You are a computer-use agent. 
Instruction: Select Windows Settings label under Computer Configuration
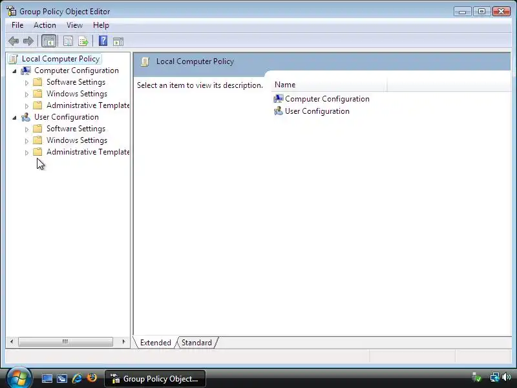(x=77, y=94)
